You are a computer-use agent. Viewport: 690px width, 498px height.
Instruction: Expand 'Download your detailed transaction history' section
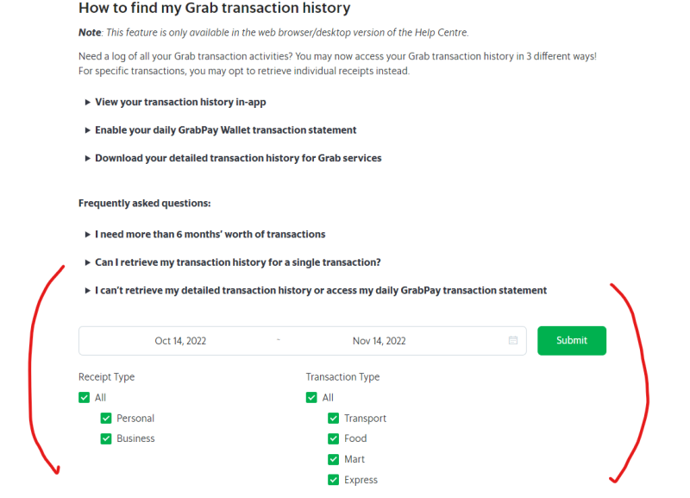tap(238, 159)
